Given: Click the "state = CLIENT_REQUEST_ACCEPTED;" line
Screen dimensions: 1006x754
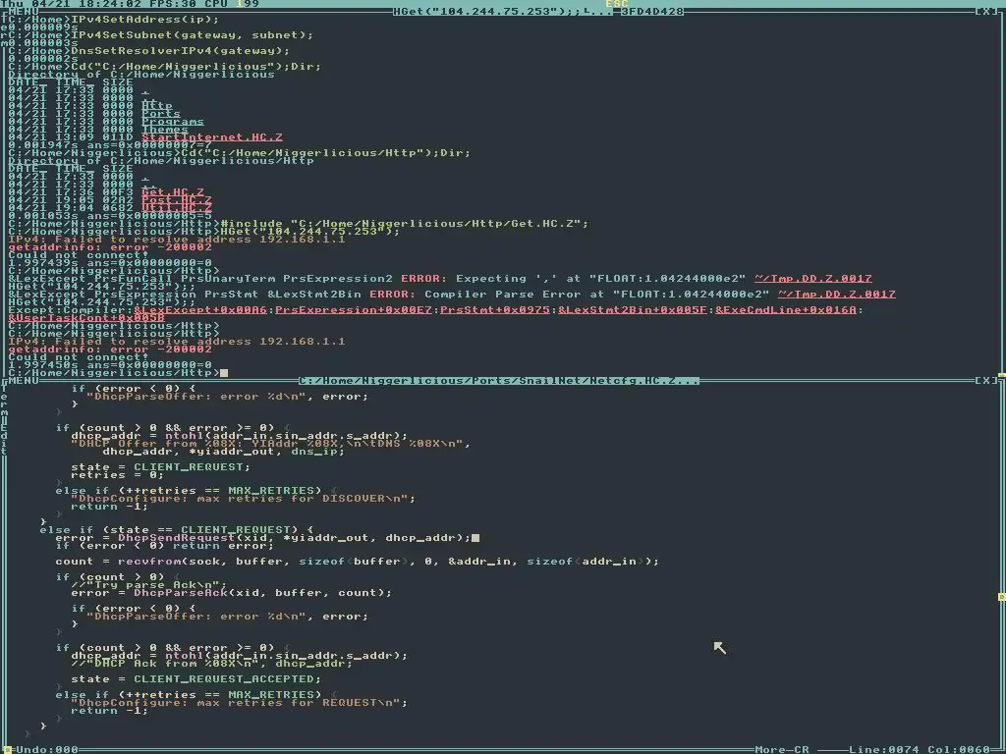Looking at the screenshot, I should point(196,679).
